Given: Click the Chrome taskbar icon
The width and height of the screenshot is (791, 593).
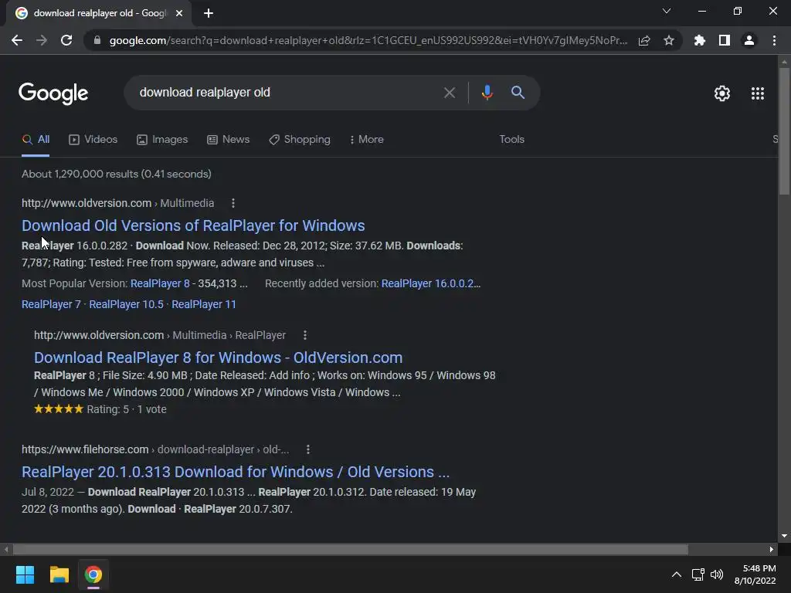Looking at the screenshot, I should tap(93, 574).
